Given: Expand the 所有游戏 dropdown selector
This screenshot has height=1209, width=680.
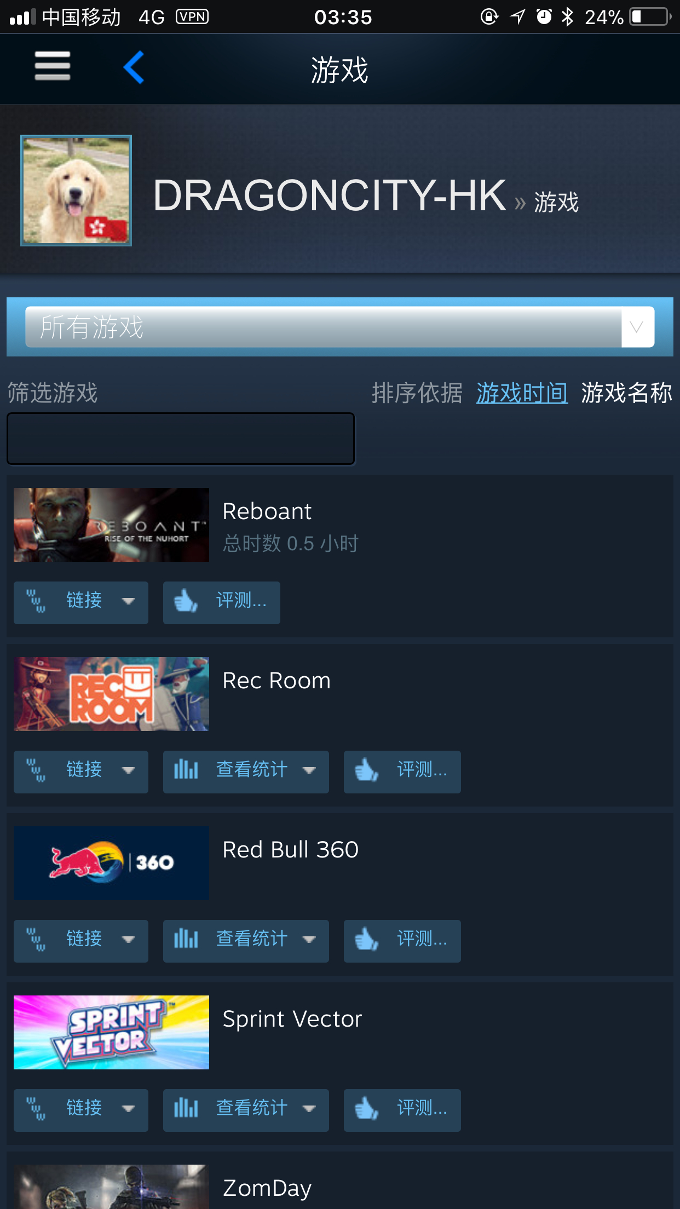Looking at the screenshot, I should pyautogui.click(x=339, y=327).
